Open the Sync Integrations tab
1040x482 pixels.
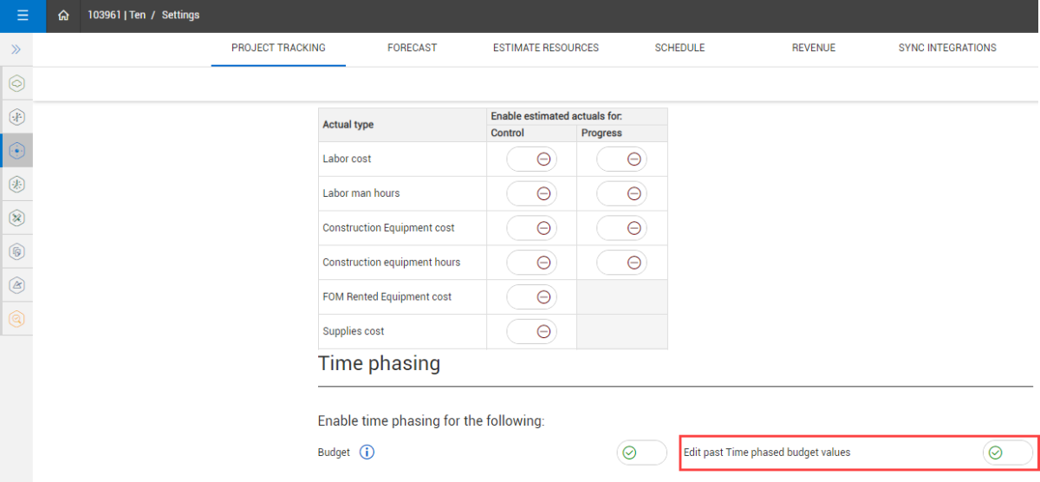tap(946, 48)
